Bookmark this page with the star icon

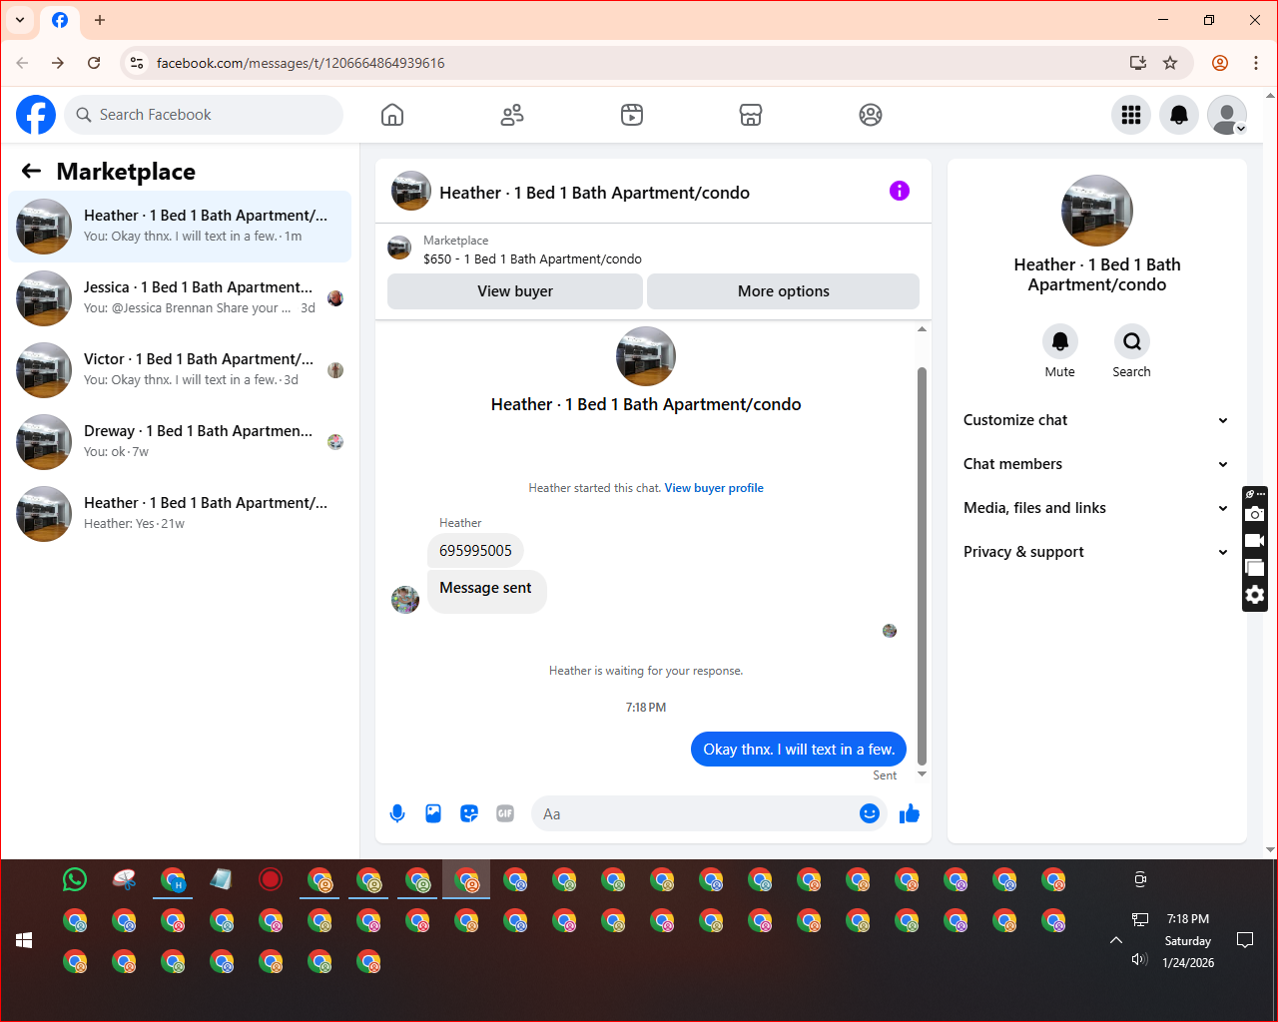[x=1170, y=63]
